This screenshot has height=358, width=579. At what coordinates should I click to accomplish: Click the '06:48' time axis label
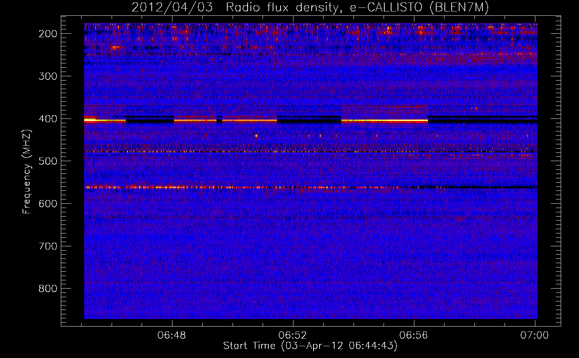pos(172,335)
